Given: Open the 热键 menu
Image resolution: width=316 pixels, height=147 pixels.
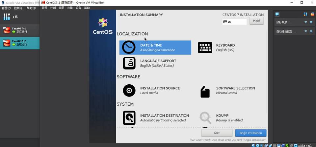Looking at the screenshot, I should pos(70,8).
